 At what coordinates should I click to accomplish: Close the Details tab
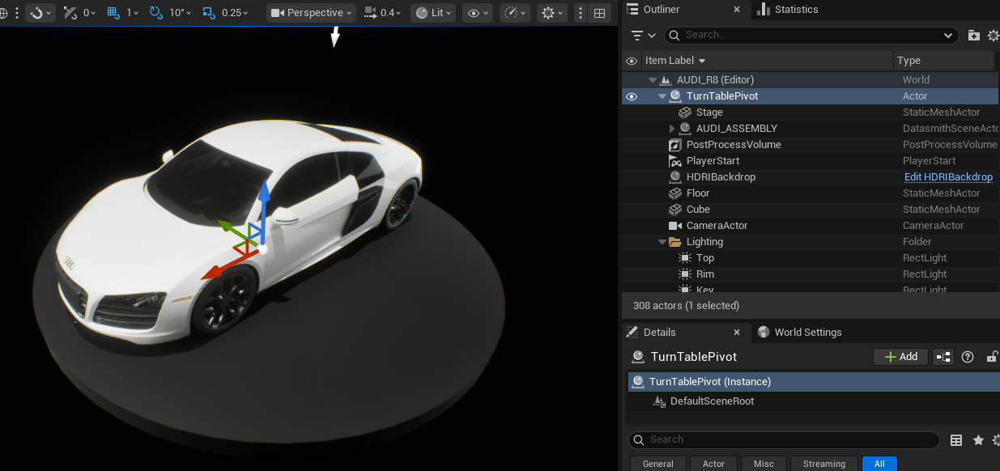tap(736, 333)
